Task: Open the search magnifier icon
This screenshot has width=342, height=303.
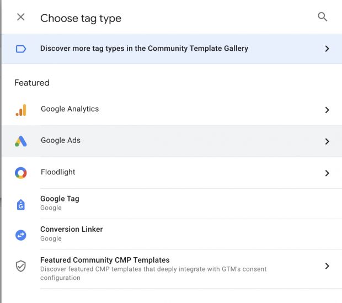Action: coord(322,17)
